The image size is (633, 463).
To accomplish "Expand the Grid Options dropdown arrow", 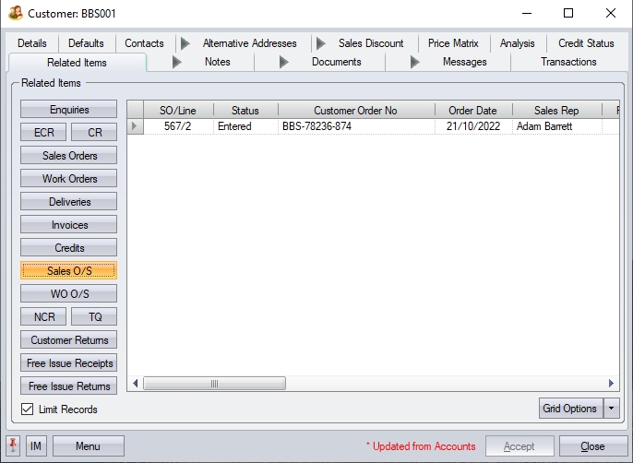I will point(611,409).
